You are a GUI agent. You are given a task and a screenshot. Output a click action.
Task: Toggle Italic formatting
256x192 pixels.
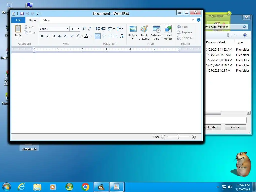[48, 36]
